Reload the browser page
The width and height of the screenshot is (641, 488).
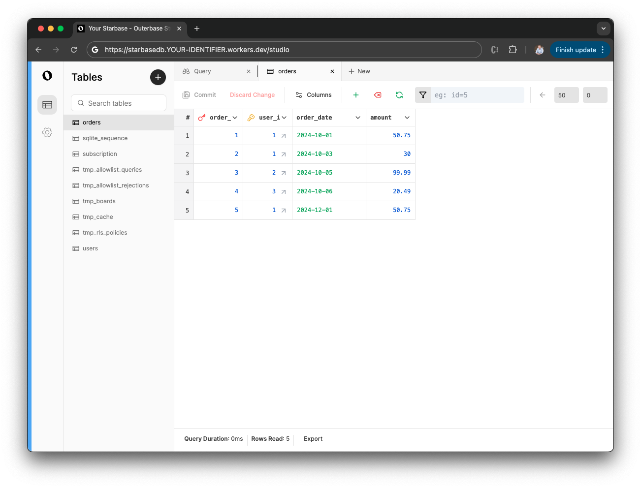click(74, 50)
